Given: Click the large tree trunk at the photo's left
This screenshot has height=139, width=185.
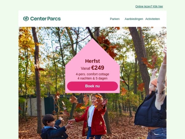Looking at the screenshot, I should (x=37, y=80).
